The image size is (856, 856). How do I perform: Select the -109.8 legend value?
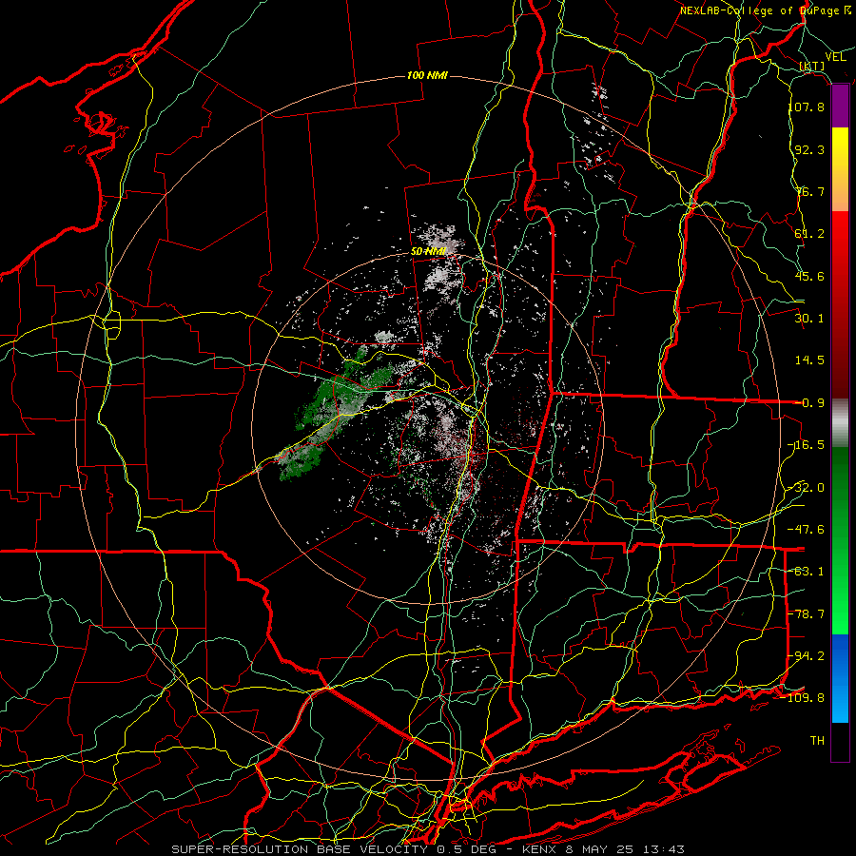coord(803,698)
